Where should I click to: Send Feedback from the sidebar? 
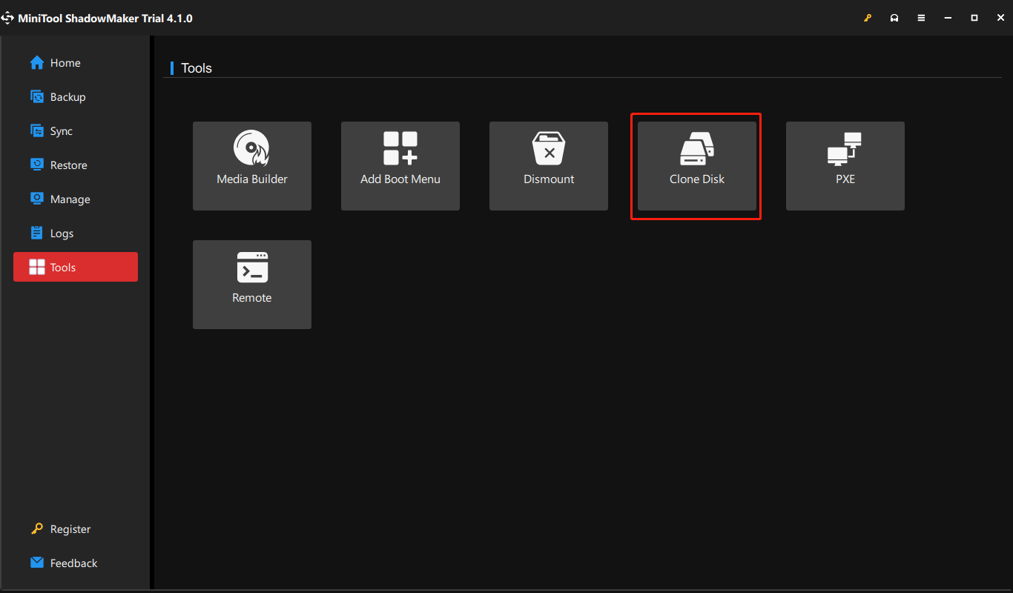click(73, 563)
